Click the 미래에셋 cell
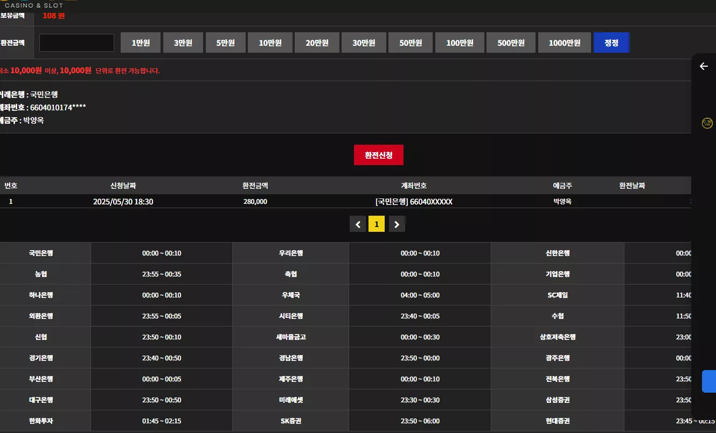The height and width of the screenshot is (433, 716). click(291, 400)
